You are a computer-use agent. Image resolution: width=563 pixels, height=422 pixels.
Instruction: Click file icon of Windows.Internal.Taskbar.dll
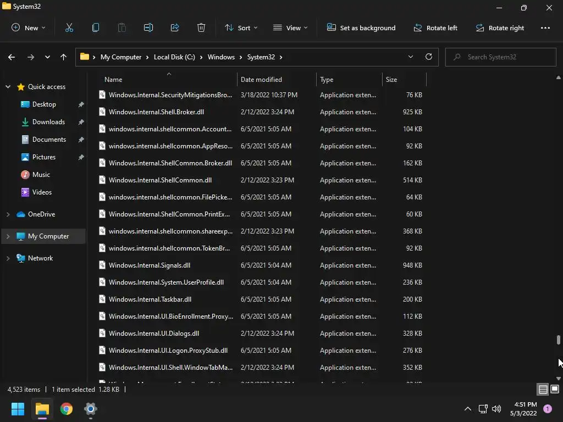[x=102, y=299]
